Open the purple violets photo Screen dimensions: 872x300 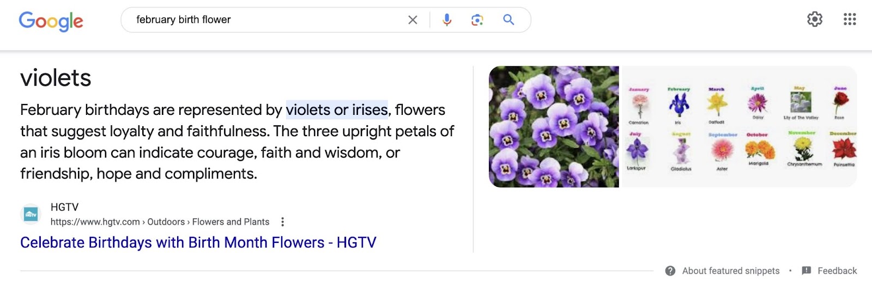click(554, 127)
